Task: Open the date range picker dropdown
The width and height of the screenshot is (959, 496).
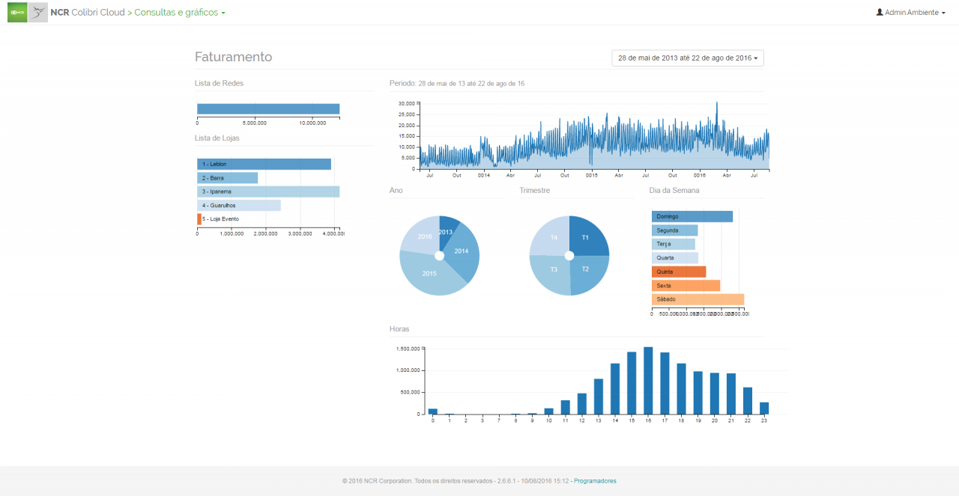Action: point(687,58)
